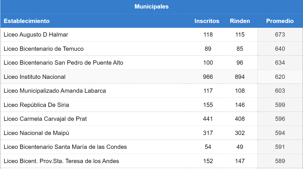Sort by the Inscritos column header
The image size is (303, 169).
[x=207, y=21]
